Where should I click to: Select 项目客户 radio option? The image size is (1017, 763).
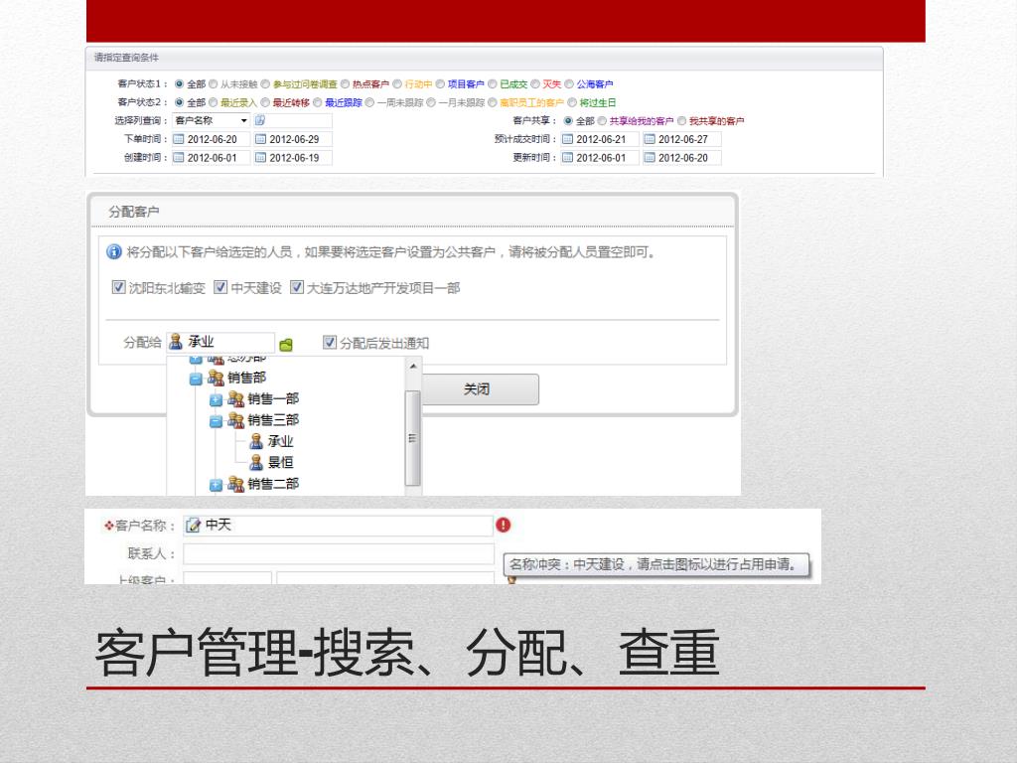(440, 84)
